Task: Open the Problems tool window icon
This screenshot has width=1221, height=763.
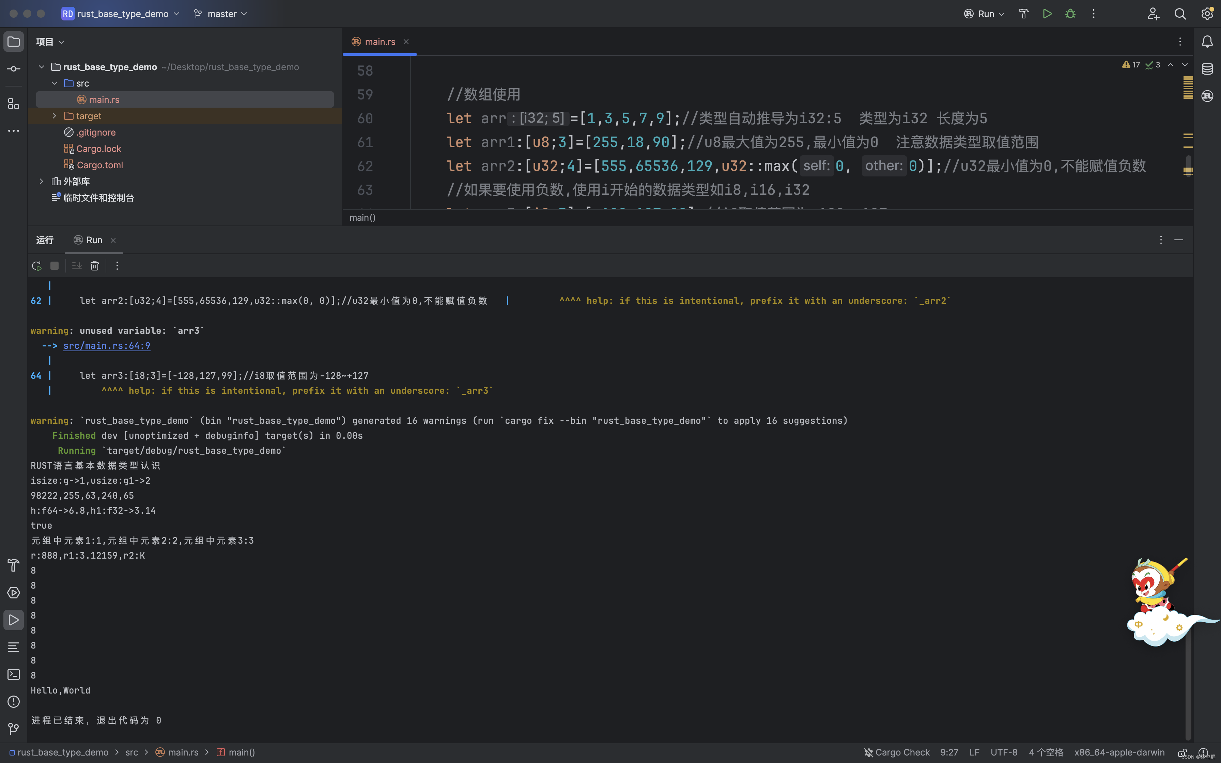Action: pyautogui.click(x=13, y=702)
